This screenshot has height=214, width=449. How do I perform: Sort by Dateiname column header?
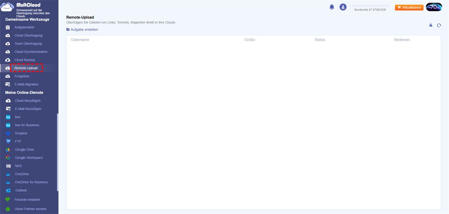point(80,40)
